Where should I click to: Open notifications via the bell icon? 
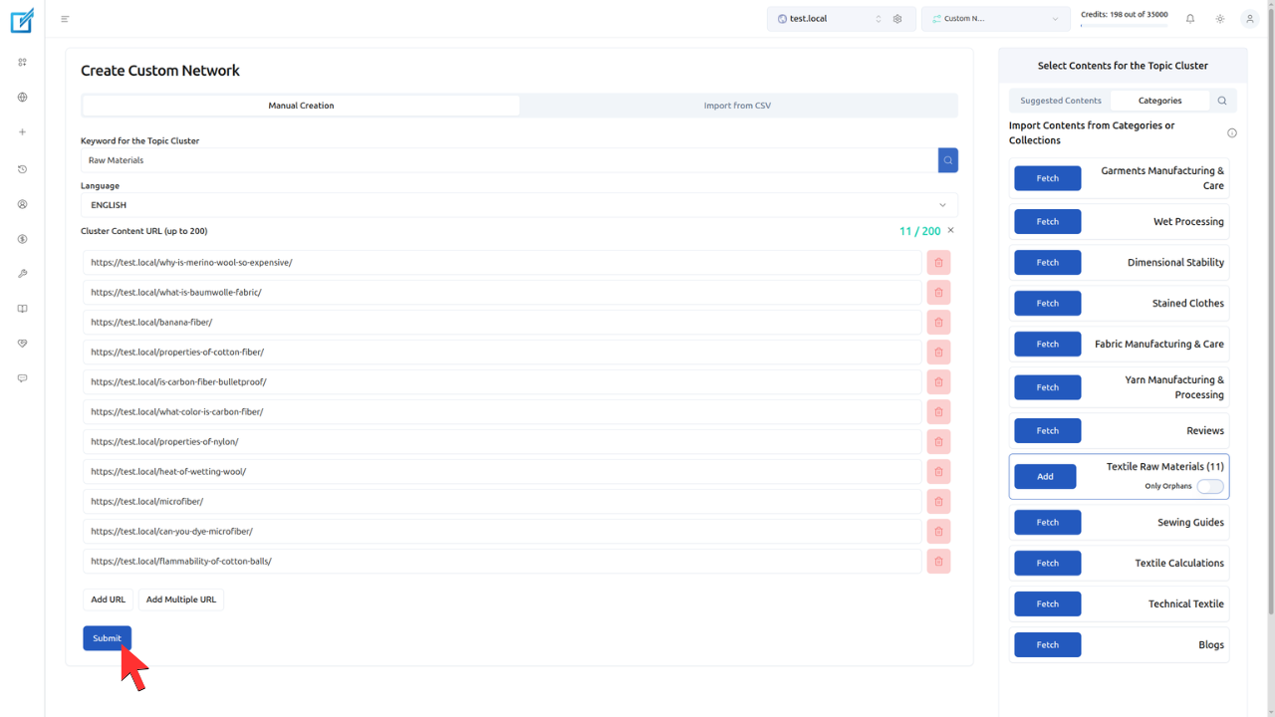[1189, 18]
